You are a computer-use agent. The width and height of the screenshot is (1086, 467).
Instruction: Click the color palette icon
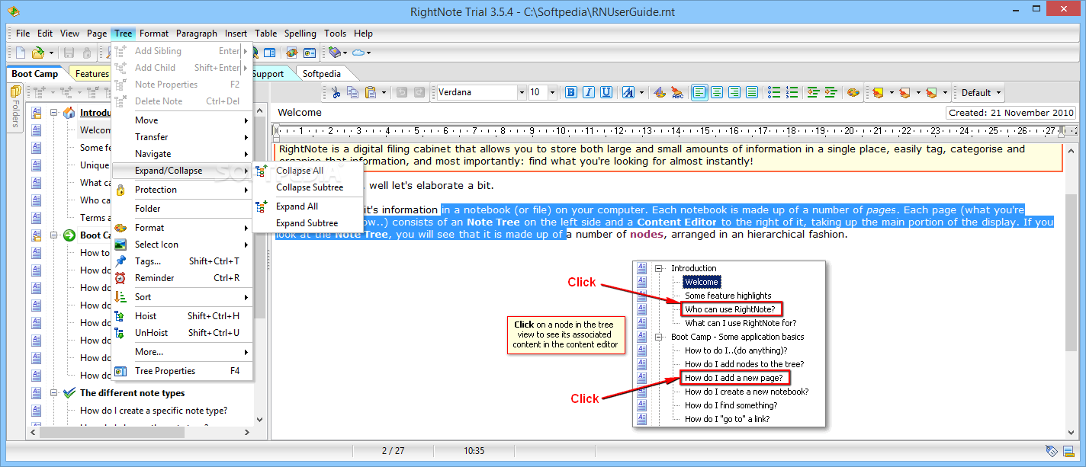[x=853, y=92]
